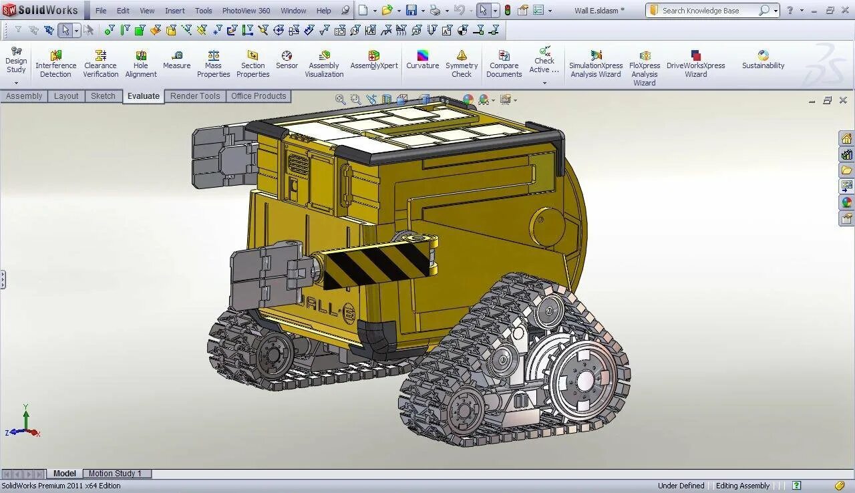Open Section Properties
Screen dimensions: 855x493
253,64
